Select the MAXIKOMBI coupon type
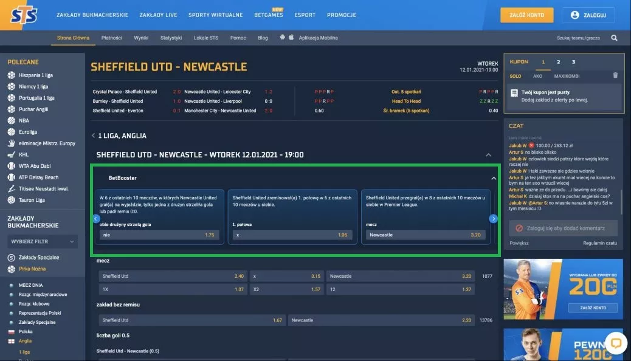This screenshot has width=631, height=361. point(567,76)
